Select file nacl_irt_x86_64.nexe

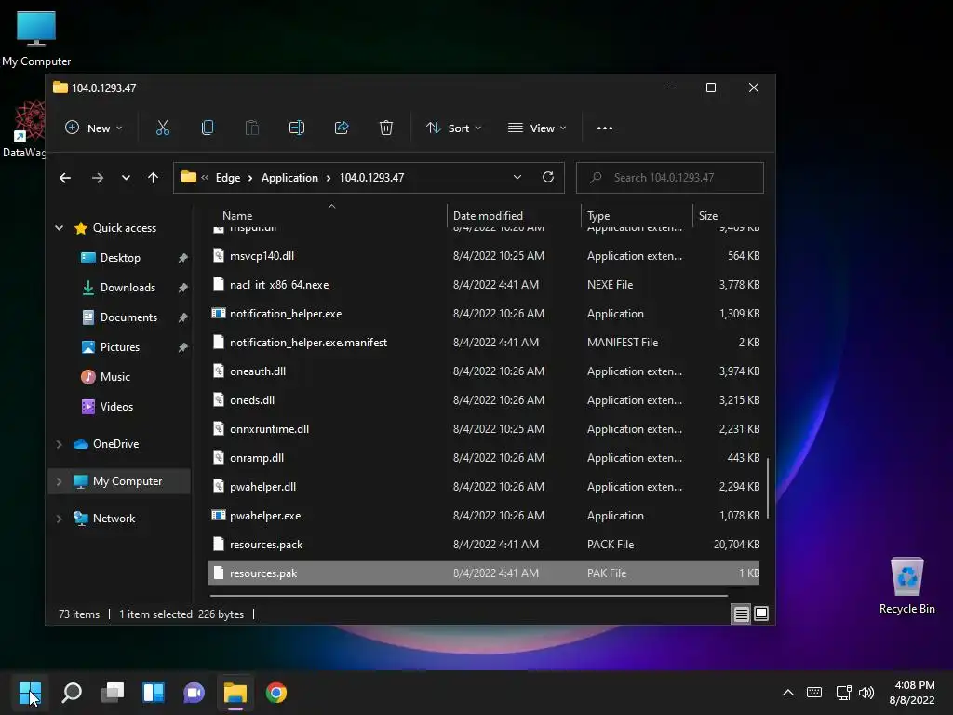[484, 285]
